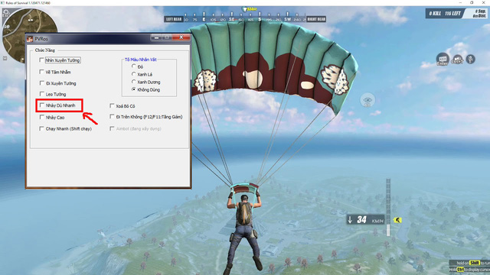Click the megaphone Ctrl+T voice icon
This screenshot has height=275, width=490.
[457, 60]
